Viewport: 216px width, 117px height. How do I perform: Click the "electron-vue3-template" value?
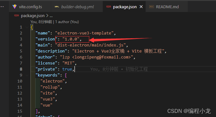(84, 33)
